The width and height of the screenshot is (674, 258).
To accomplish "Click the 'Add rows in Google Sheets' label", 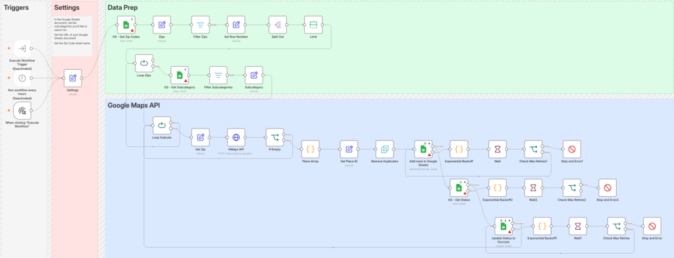I will (423, 163).
